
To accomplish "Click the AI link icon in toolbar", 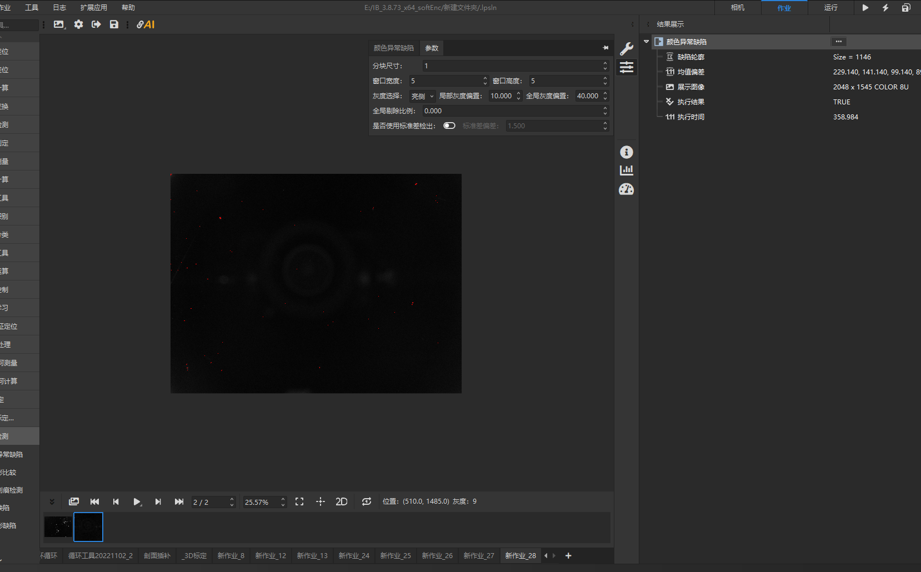I will (x=146, y=24).
